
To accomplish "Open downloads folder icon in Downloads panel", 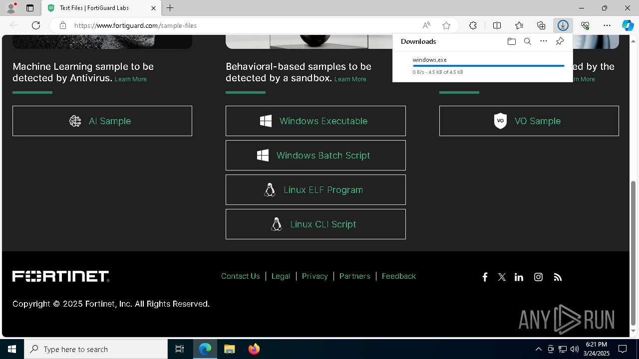I will click(x=511, y=41).
